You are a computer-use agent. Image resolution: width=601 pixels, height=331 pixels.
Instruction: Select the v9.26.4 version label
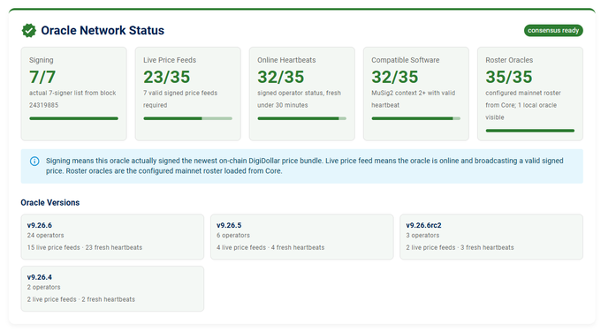[40, 277]
